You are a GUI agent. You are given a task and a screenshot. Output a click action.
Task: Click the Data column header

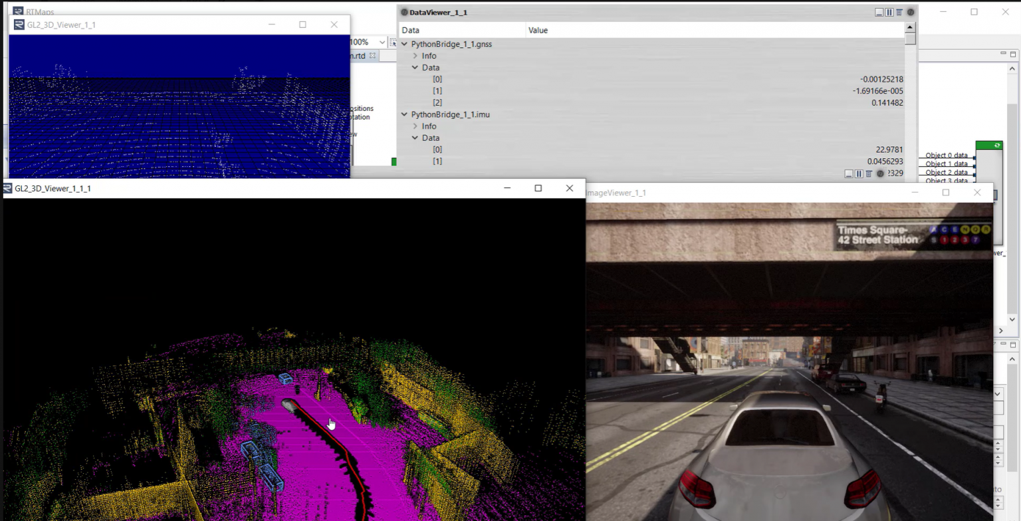coord(411,31)
